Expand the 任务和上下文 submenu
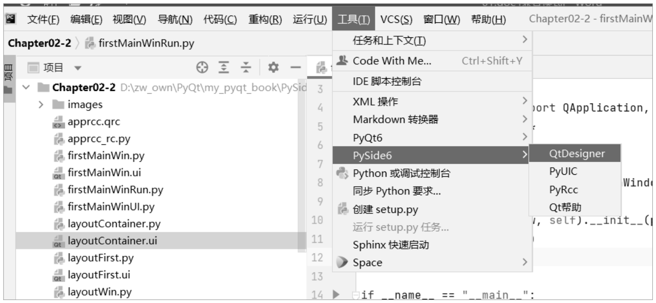656x303 pixels. [x=525, y=40]
